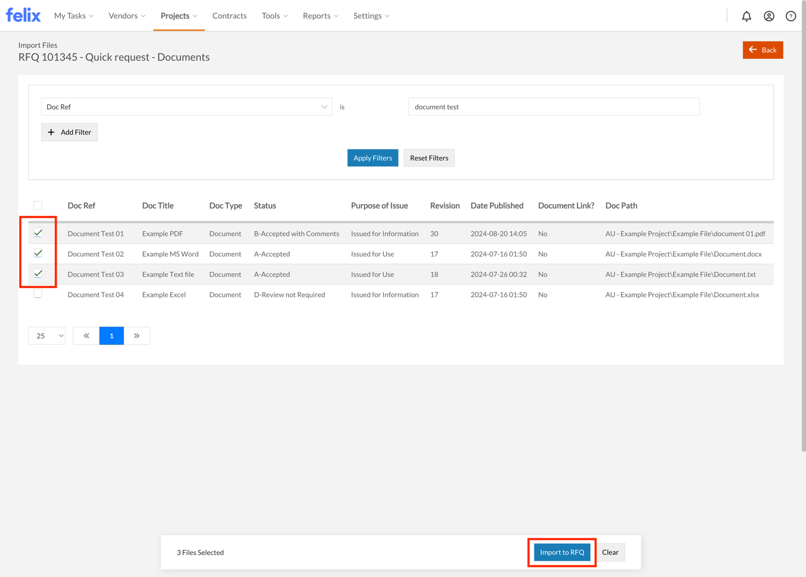Click the Document Test 01 cell
This screenshot has width=806, height=577.
(x=96, y=233)
